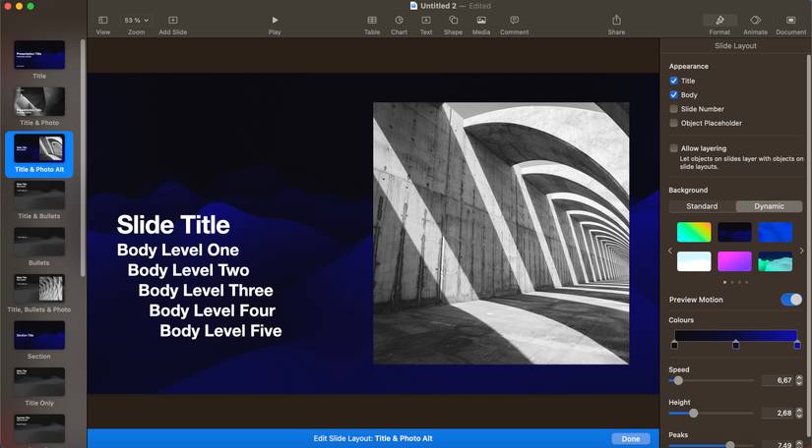
Task: Open the Document inspector
Action: tap(790, 21)
